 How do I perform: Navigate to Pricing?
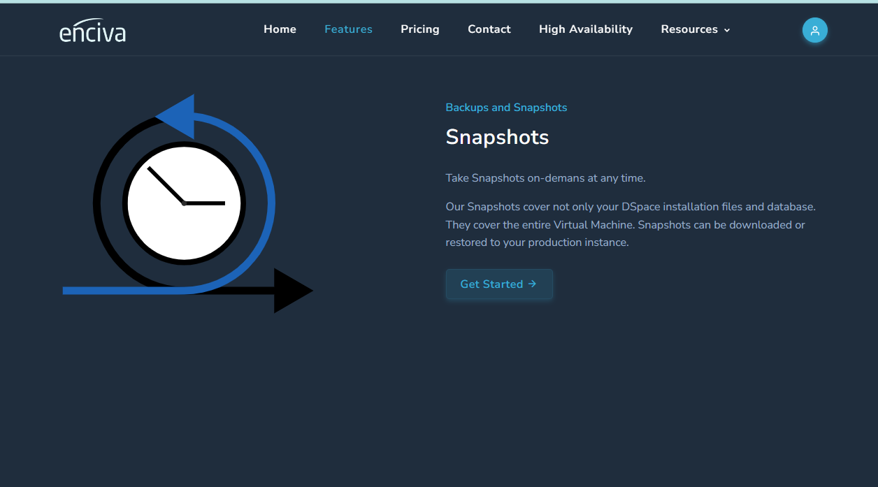pyautogui.click(x=420, y=29)
